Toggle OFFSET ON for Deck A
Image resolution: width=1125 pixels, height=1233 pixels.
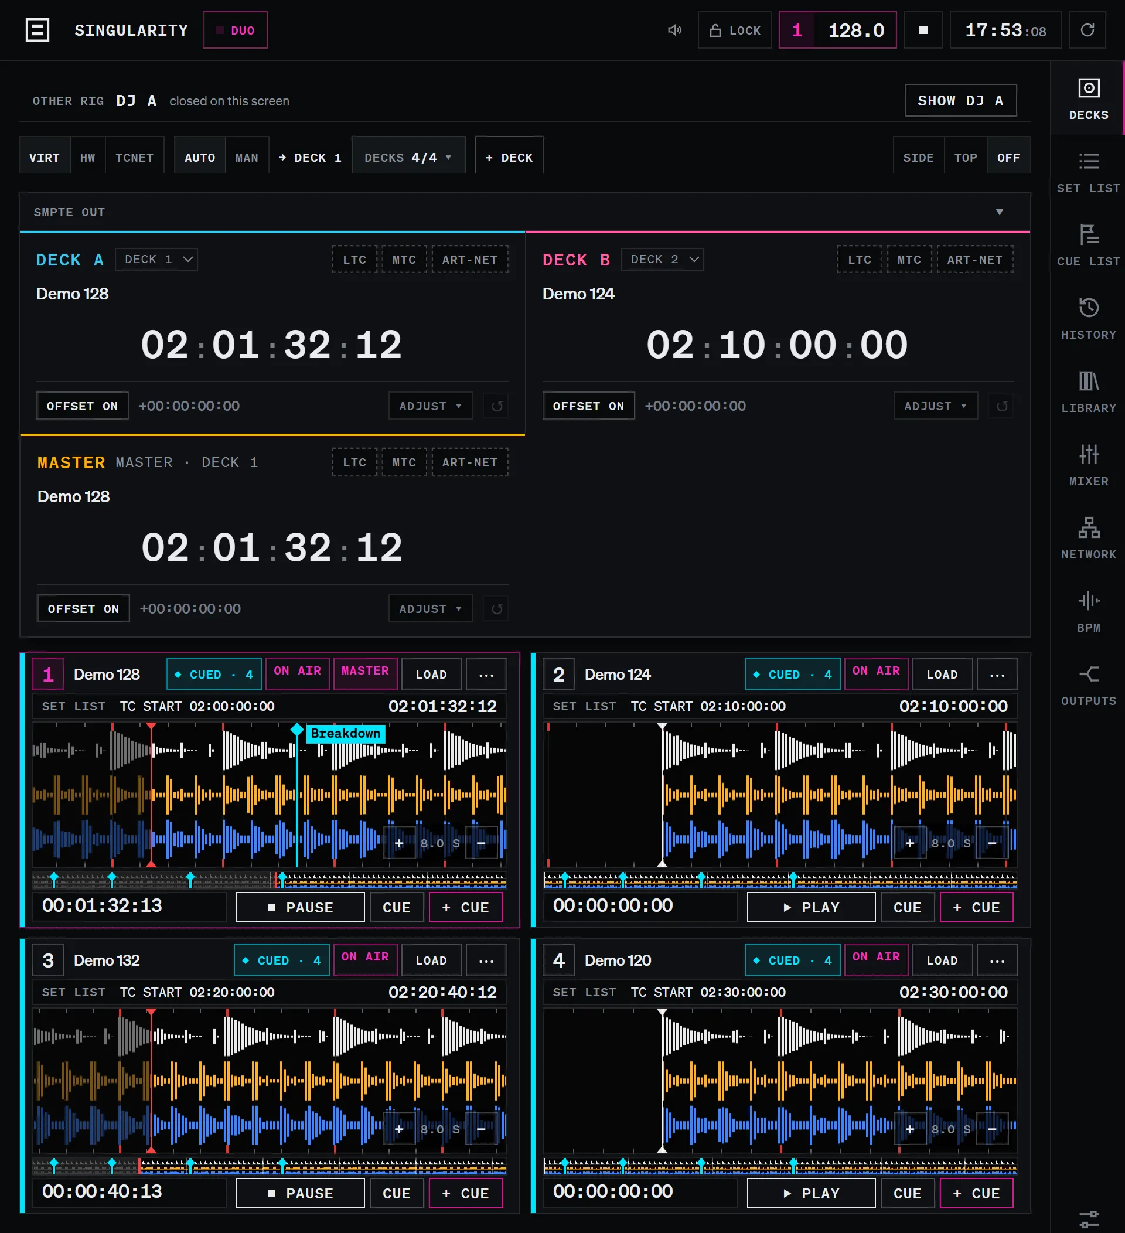coord(83,406)
